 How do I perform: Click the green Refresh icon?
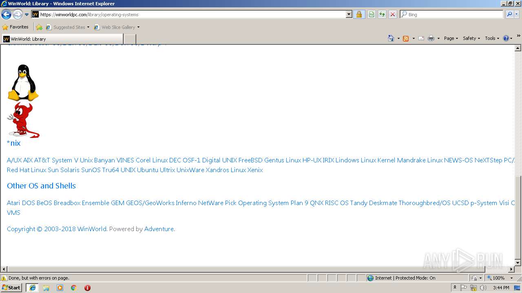(x=382, y=14)
